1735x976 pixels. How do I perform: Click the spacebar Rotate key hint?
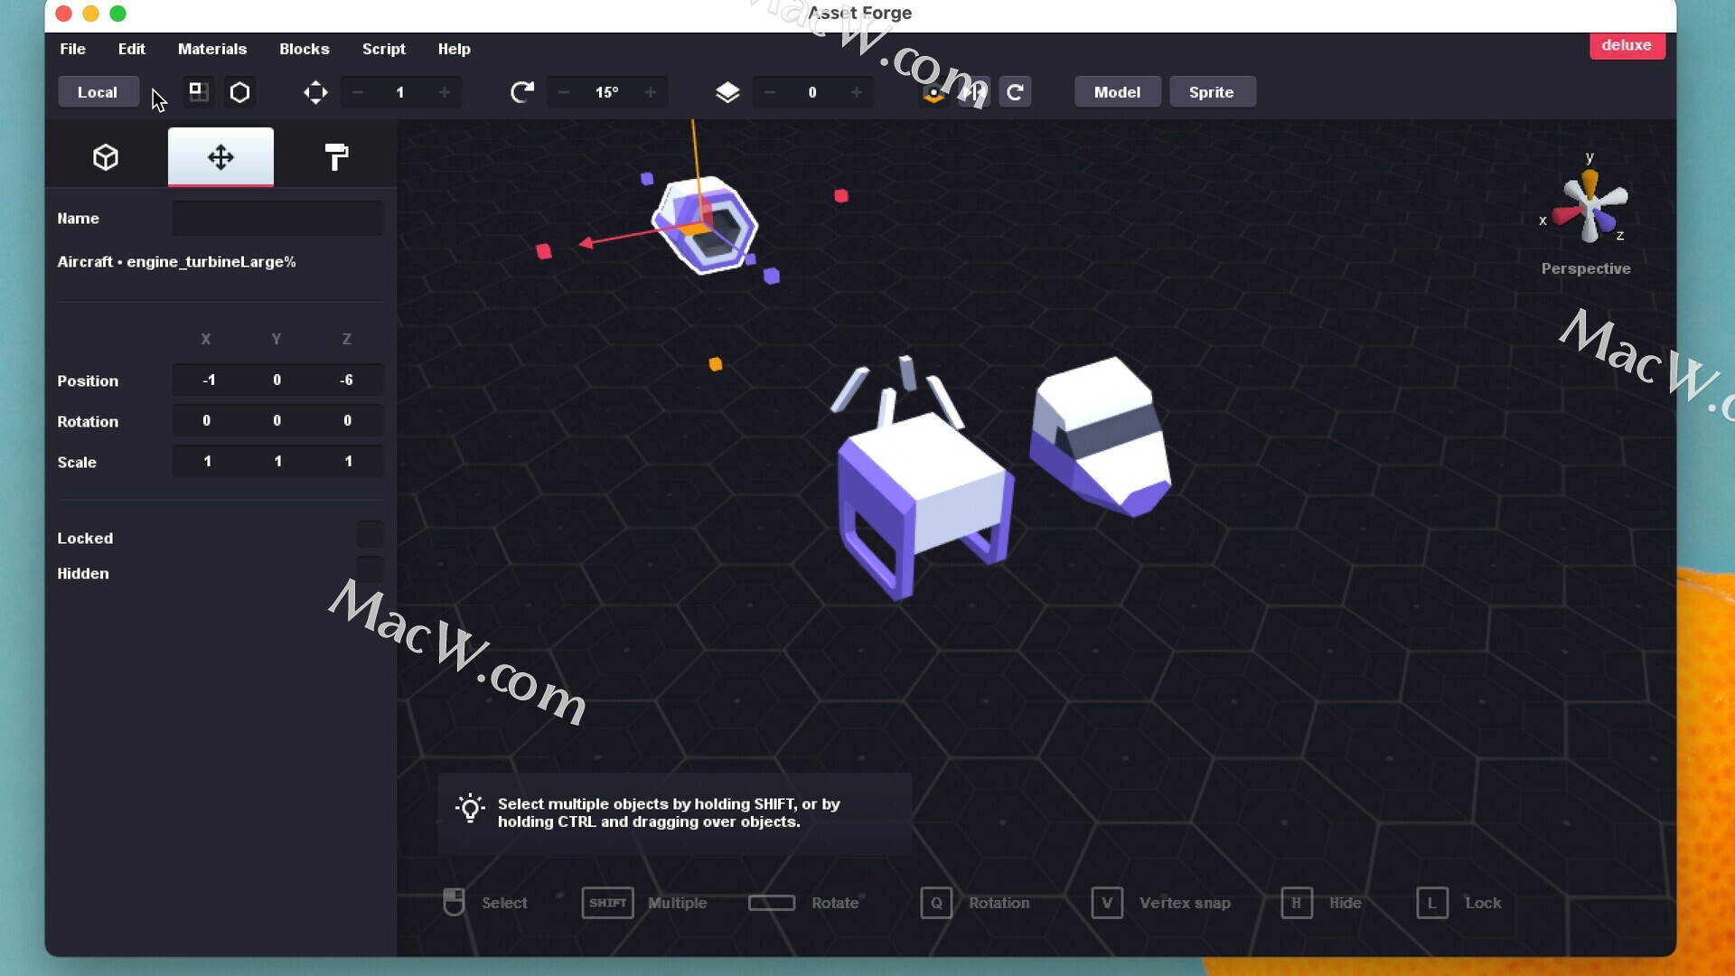[772, 903]
